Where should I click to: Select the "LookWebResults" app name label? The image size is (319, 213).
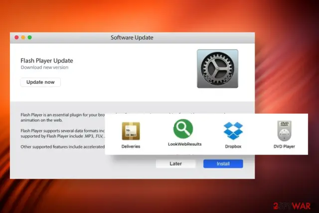click(x=185, y=144)
